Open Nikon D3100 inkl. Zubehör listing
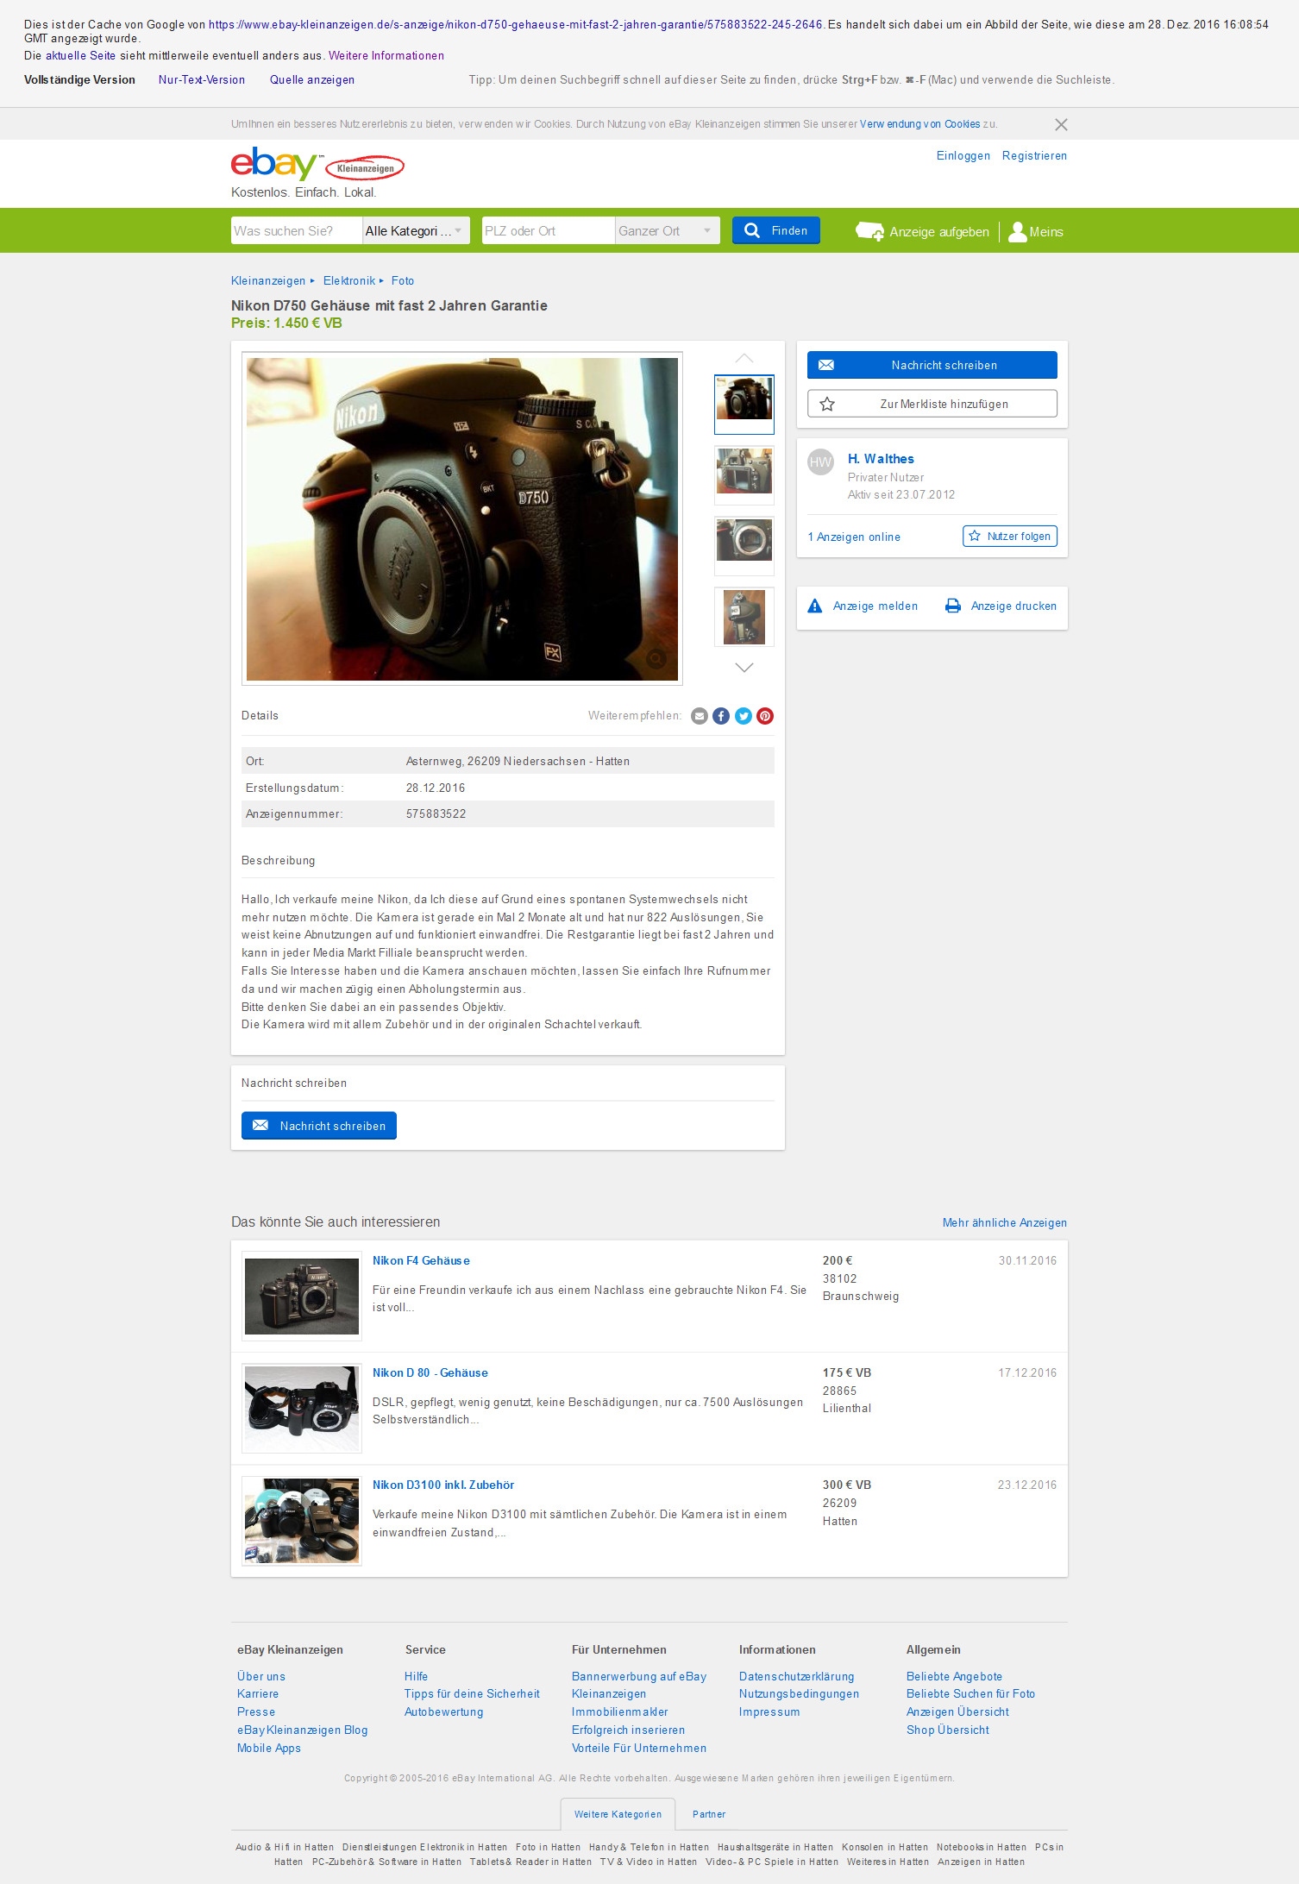Screen dimensions: 1299x1884 click(443, 1485)
